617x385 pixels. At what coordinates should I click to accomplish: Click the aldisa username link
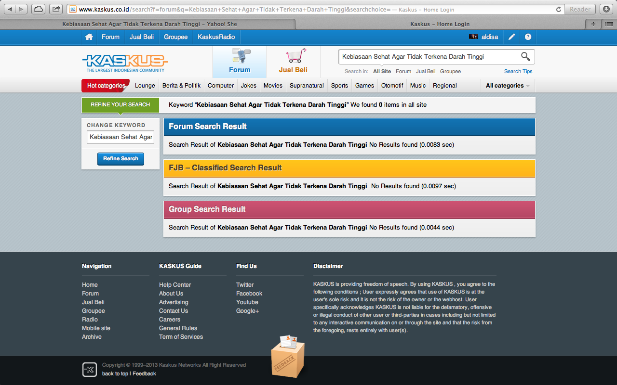(490, 37)
